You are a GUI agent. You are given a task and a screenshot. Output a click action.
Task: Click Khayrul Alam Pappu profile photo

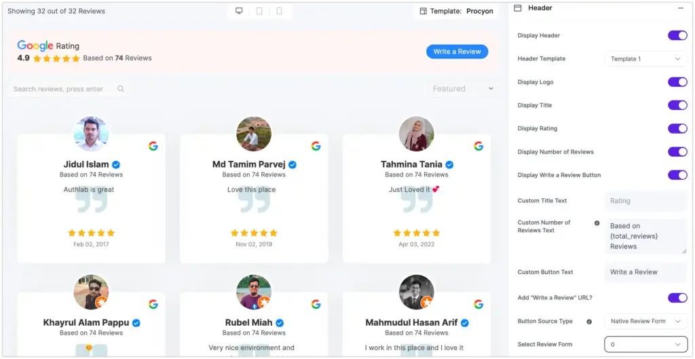[x=92, y=292]
